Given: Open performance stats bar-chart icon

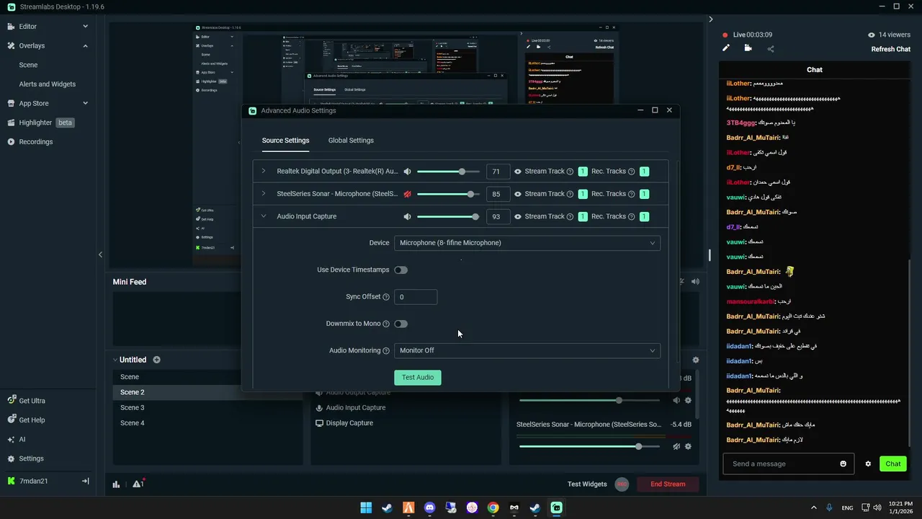Looking at the screenshot, I should tap(116, 484).
